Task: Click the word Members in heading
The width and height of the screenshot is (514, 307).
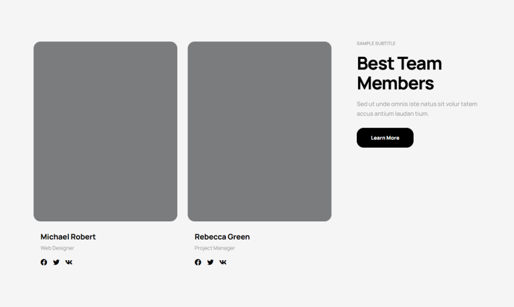Action: (x=395, y=84)
